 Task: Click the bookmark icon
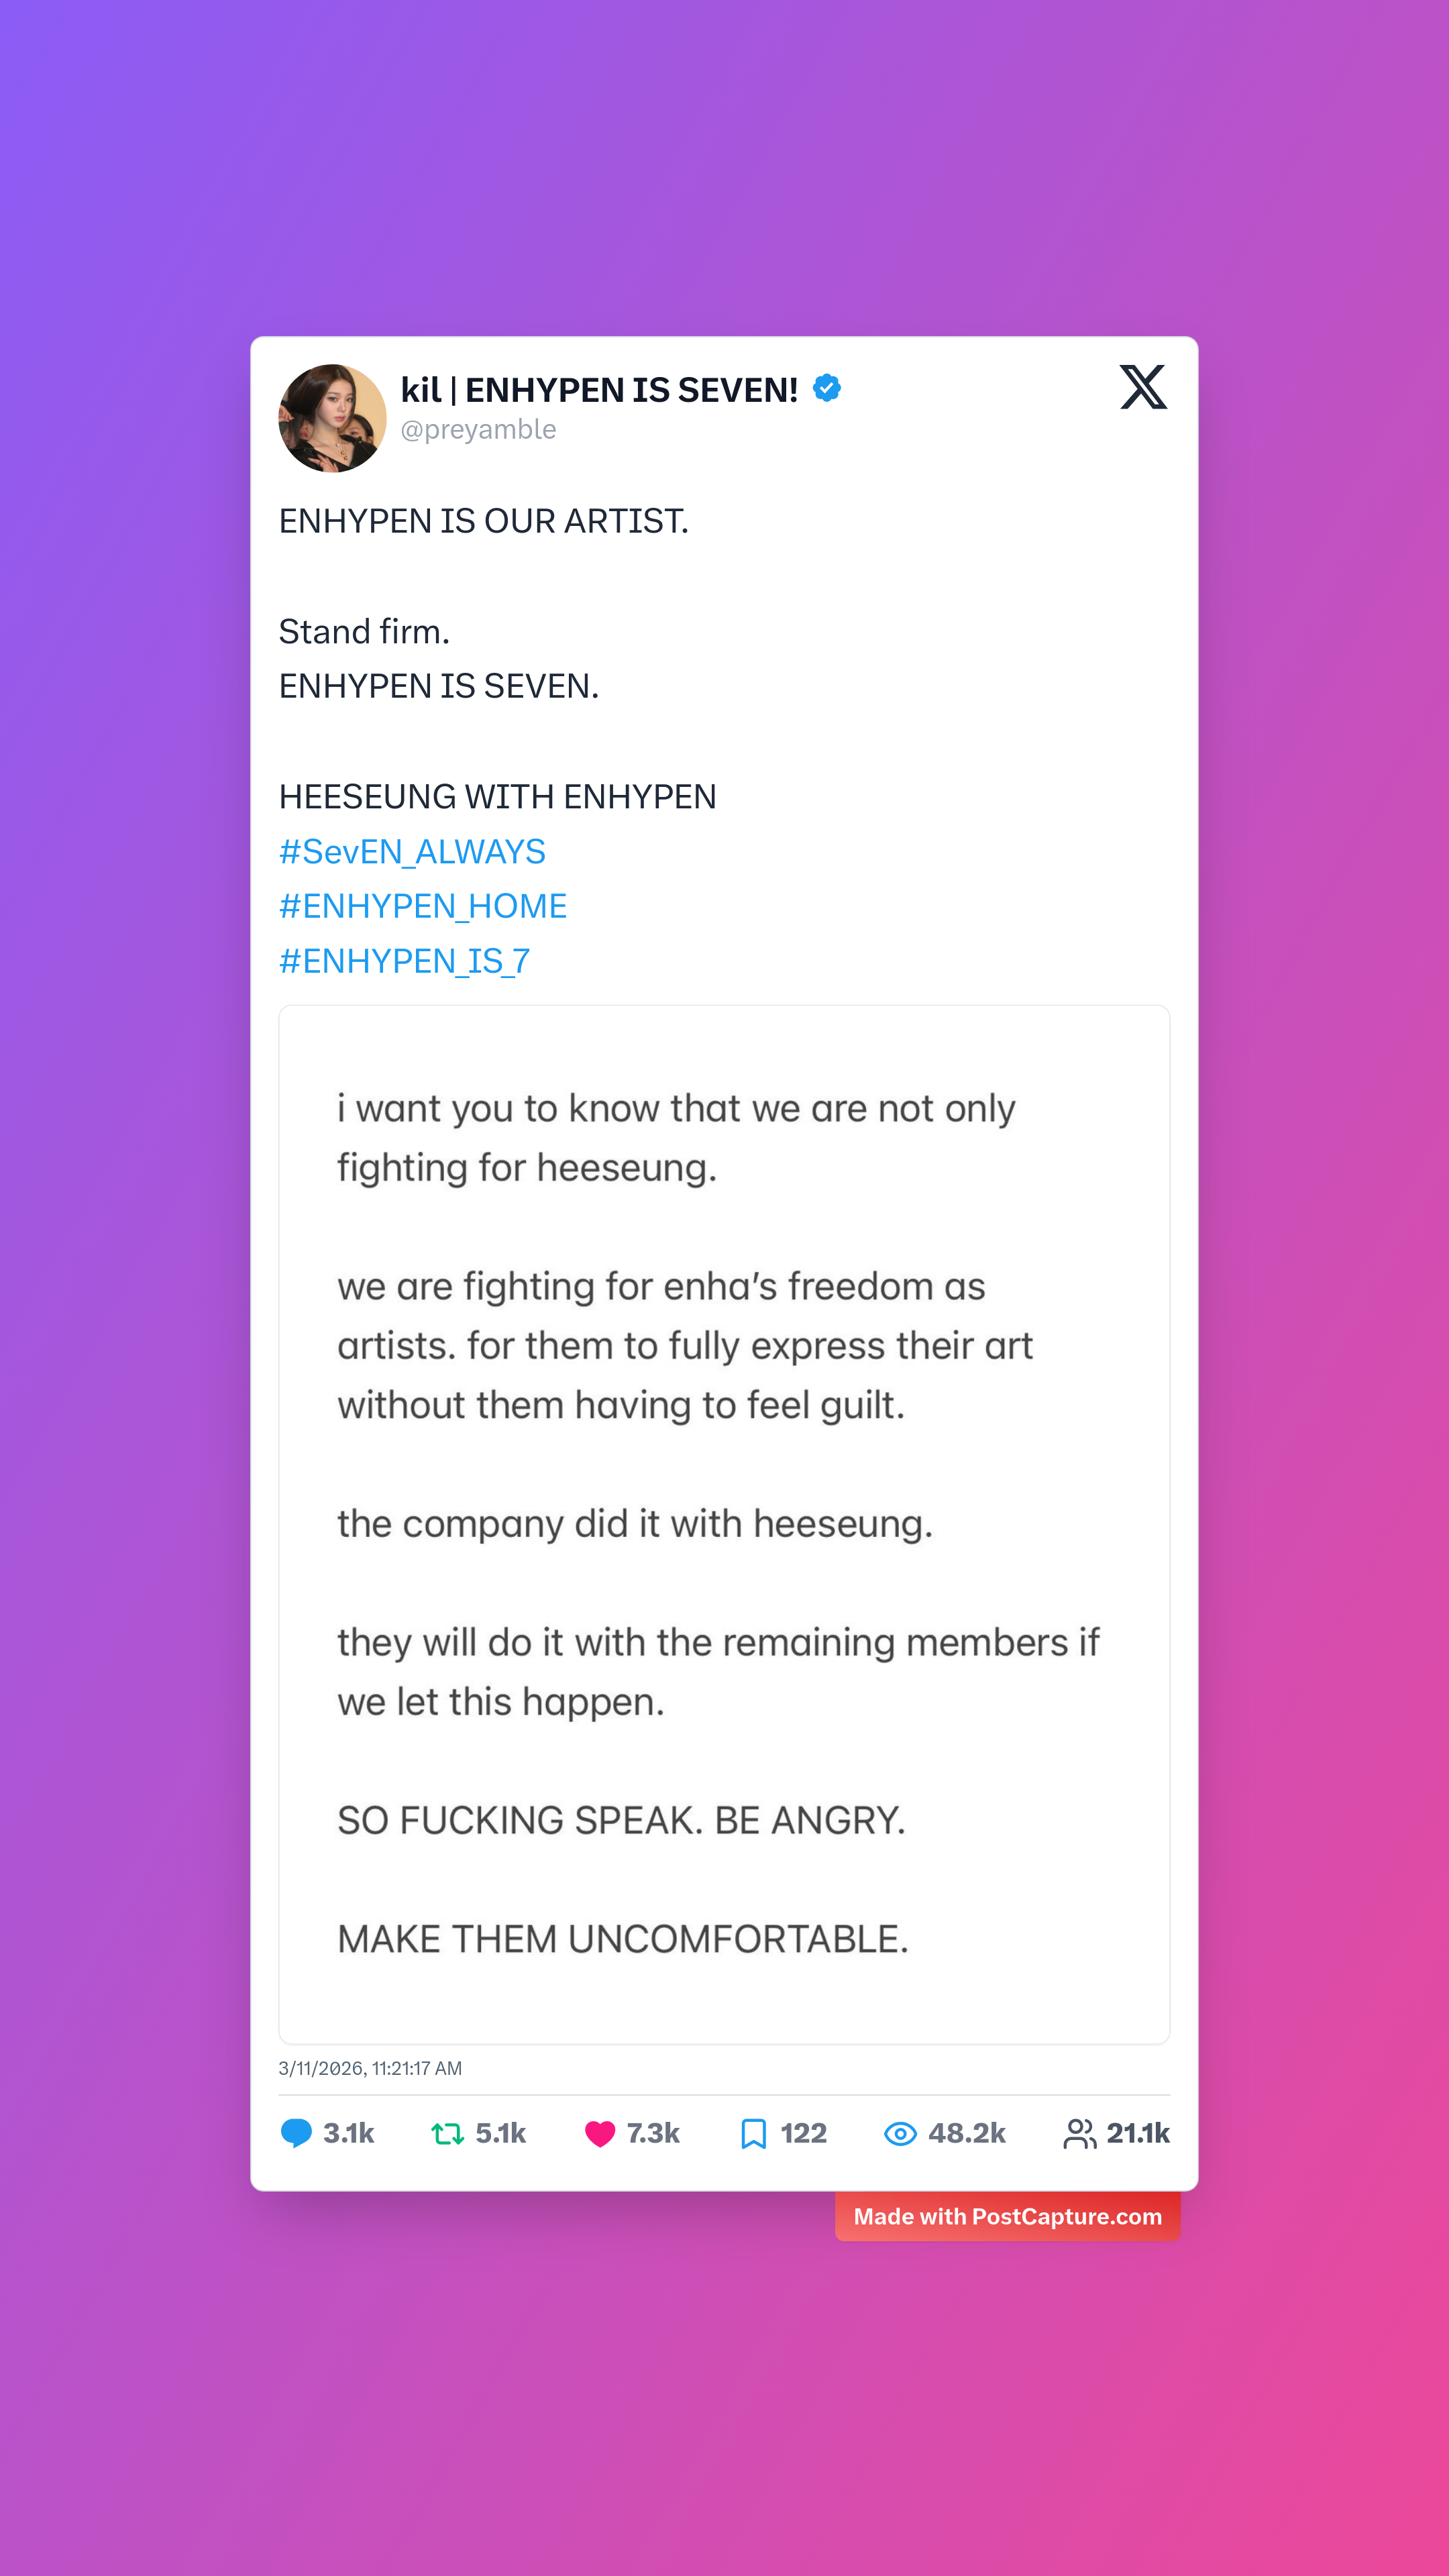(753, 2134)
